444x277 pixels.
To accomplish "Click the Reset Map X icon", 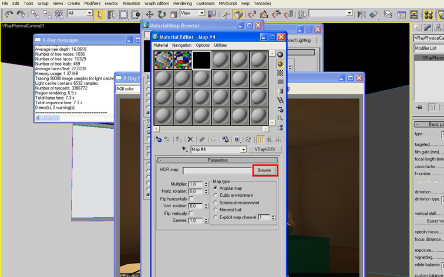I will (190, 139).
